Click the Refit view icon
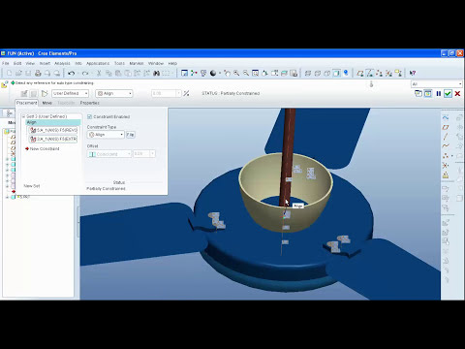Viewport: 465px width, 349px height. (255, 74)
